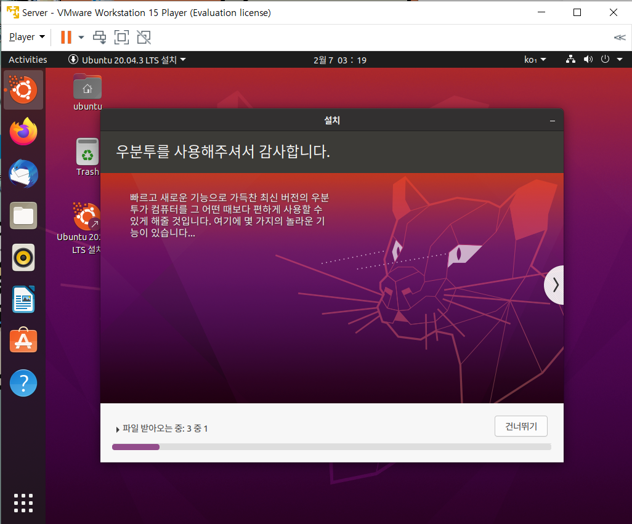Open the Ubuntu installer icon in dock

23,89
